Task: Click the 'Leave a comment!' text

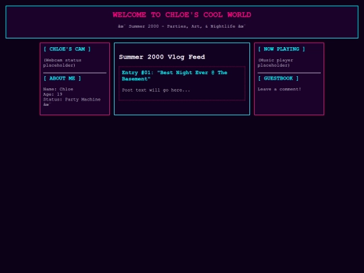Action: pyautogui.click(x=279, y=89)
